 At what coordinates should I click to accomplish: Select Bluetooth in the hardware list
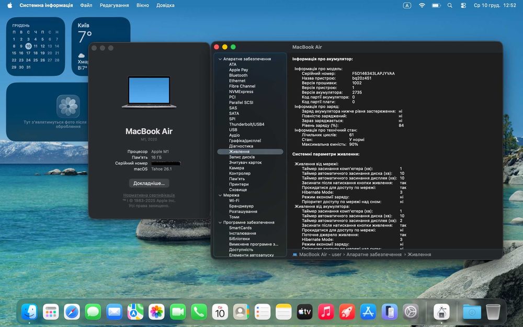coord(238,75)
